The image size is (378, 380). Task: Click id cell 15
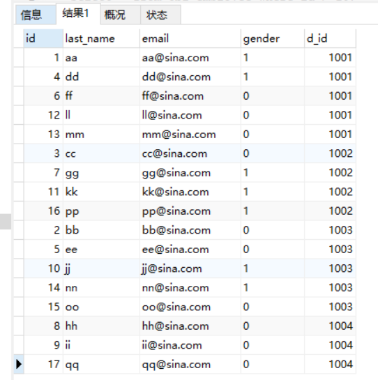click(x=43, y=307)
